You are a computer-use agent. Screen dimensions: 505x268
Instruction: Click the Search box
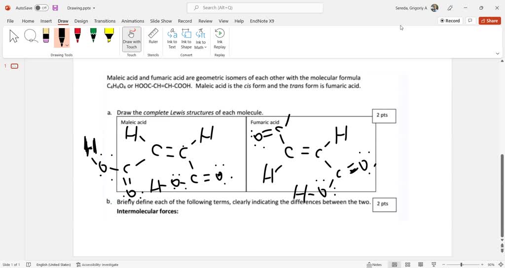[255, 8]
